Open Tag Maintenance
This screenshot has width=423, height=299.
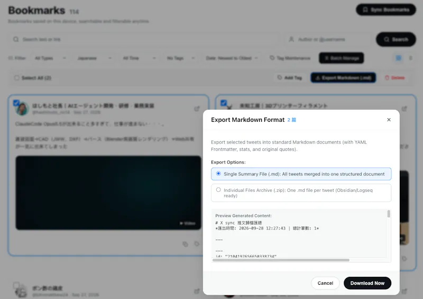click(x=290, y=58)
